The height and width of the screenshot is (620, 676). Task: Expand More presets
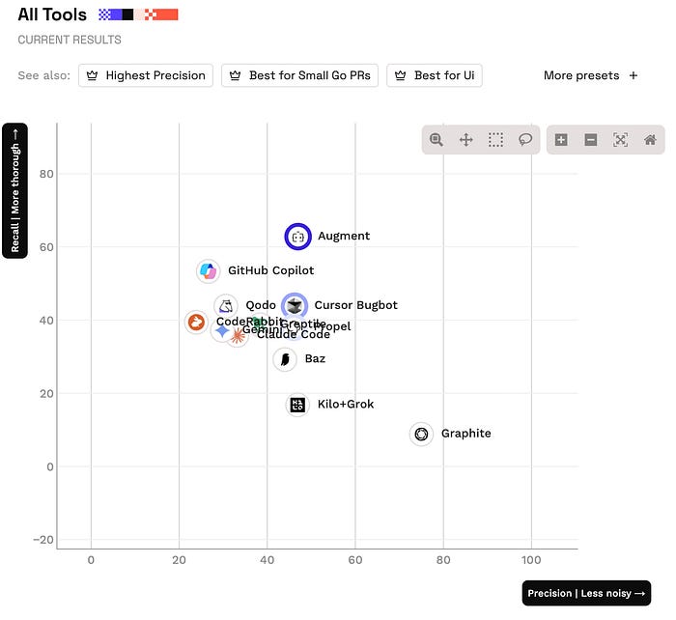[x=590, y=75]
